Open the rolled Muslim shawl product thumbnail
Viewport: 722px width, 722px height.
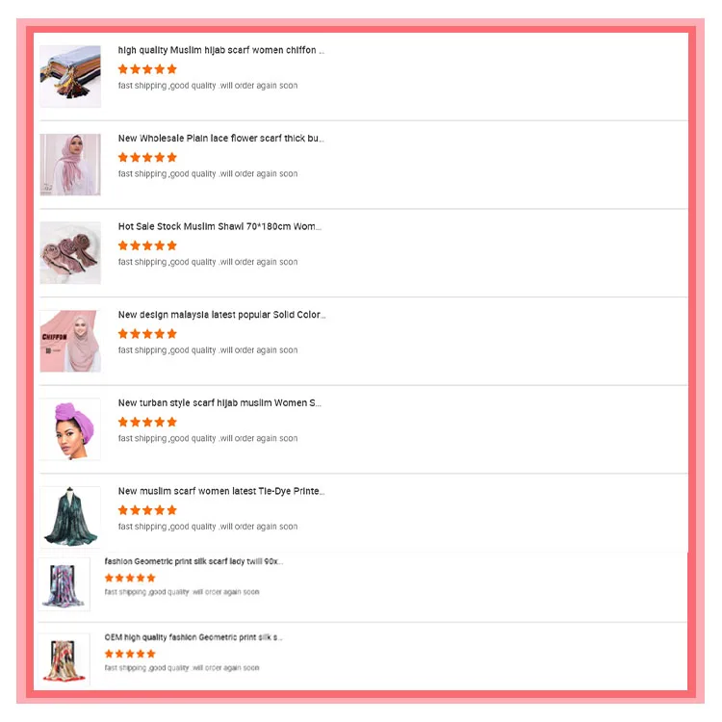click(70, 253)
